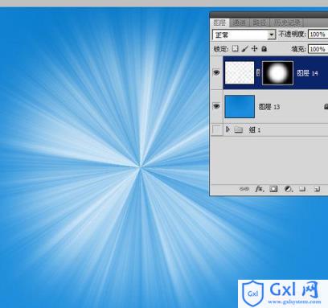This screenshot has width=328, height=308.
Task: Open the blend mode 正常 dropdown
Action: tap(244, 35)
